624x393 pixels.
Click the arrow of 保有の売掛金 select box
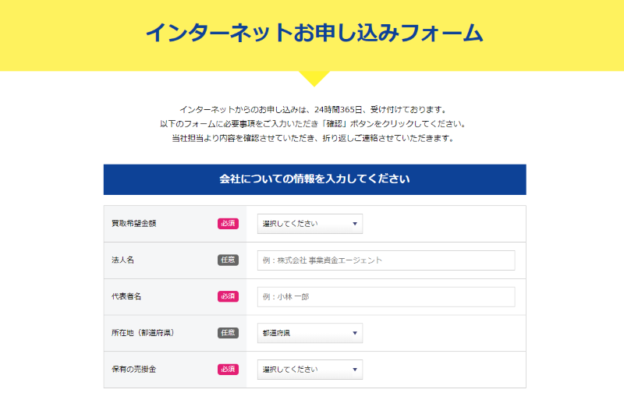[355, 370]
